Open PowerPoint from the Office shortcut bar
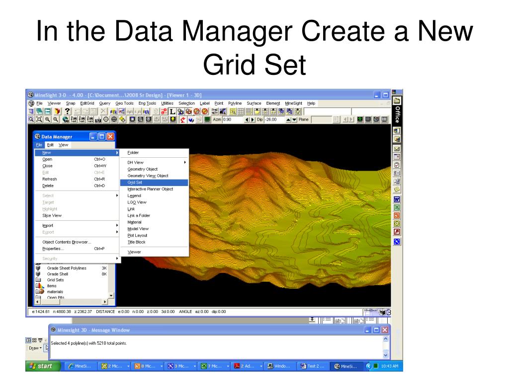Viewport: 509px width, 381px height. (397, 215)
